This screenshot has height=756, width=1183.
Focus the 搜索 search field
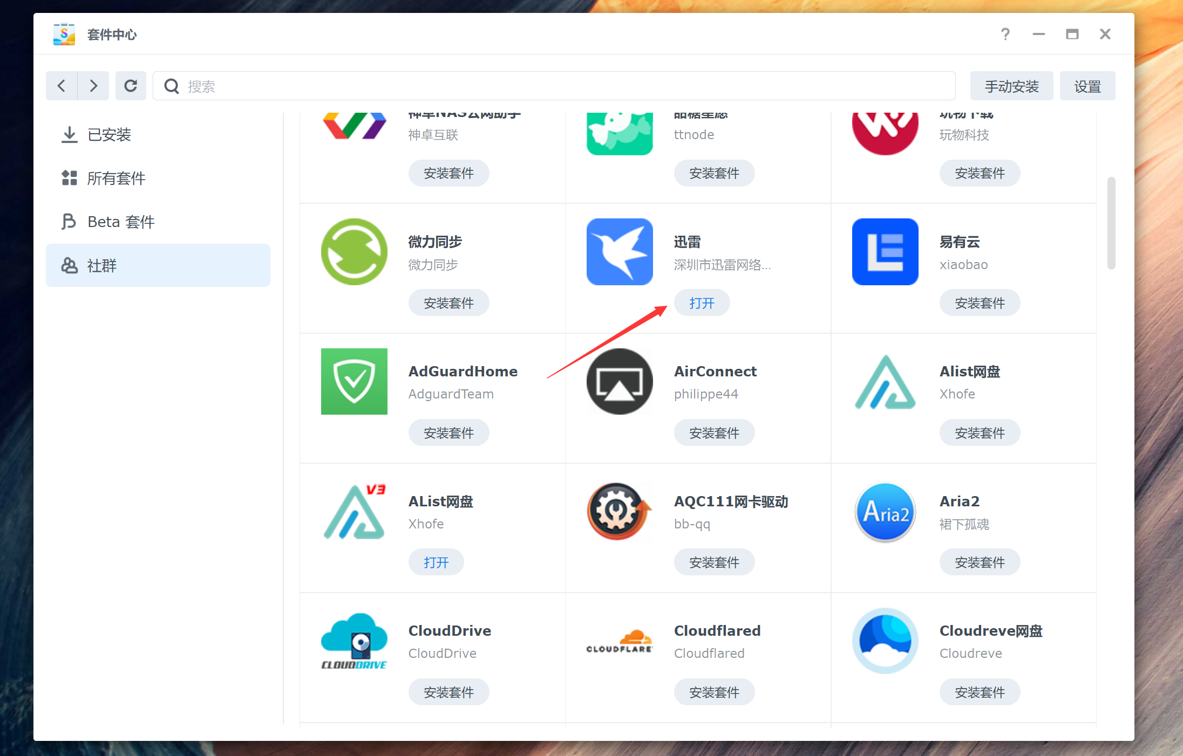pyautogui.click(x=554, y=86)
